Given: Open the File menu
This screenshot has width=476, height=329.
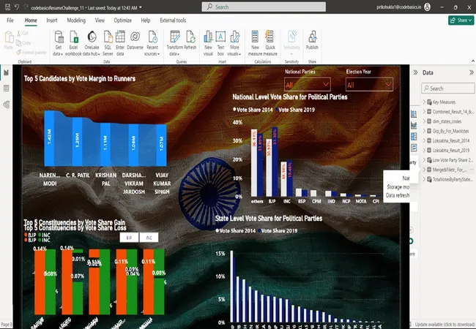Looking at the screenshot, I should point(10,20).
